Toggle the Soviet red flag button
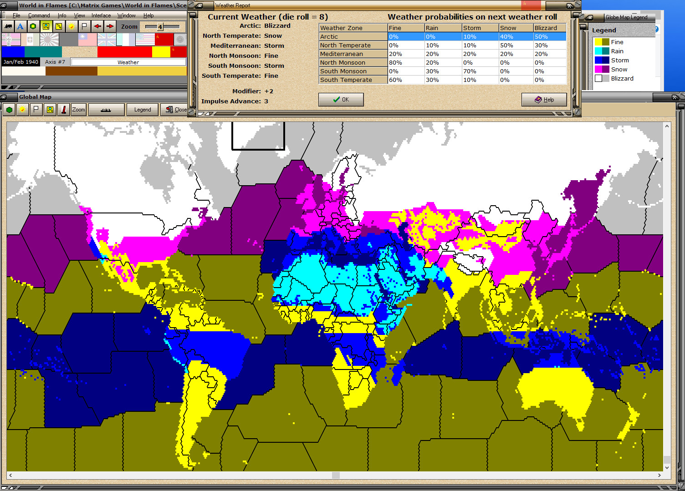Screen dimensions: 685x491 [x=164, y=39]
